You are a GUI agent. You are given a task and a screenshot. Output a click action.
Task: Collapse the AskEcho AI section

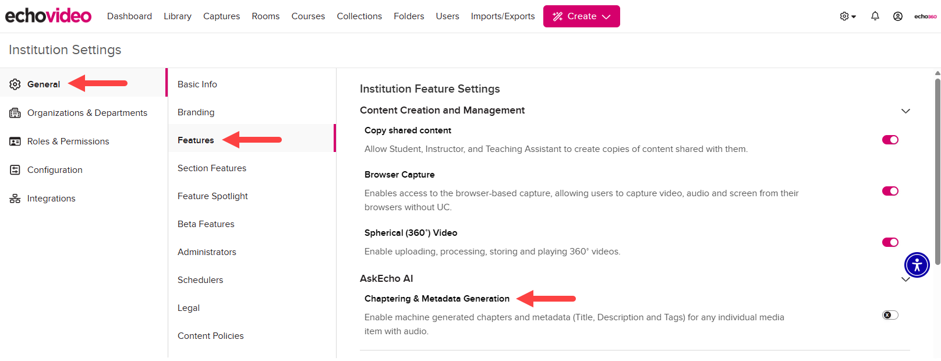[905, 279]
